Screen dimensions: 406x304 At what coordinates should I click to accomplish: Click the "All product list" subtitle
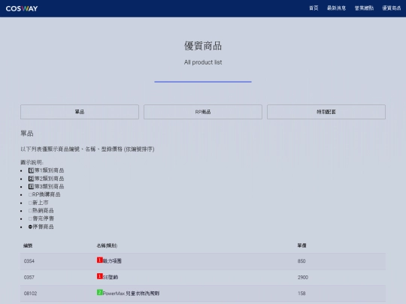tap(203, 62)
